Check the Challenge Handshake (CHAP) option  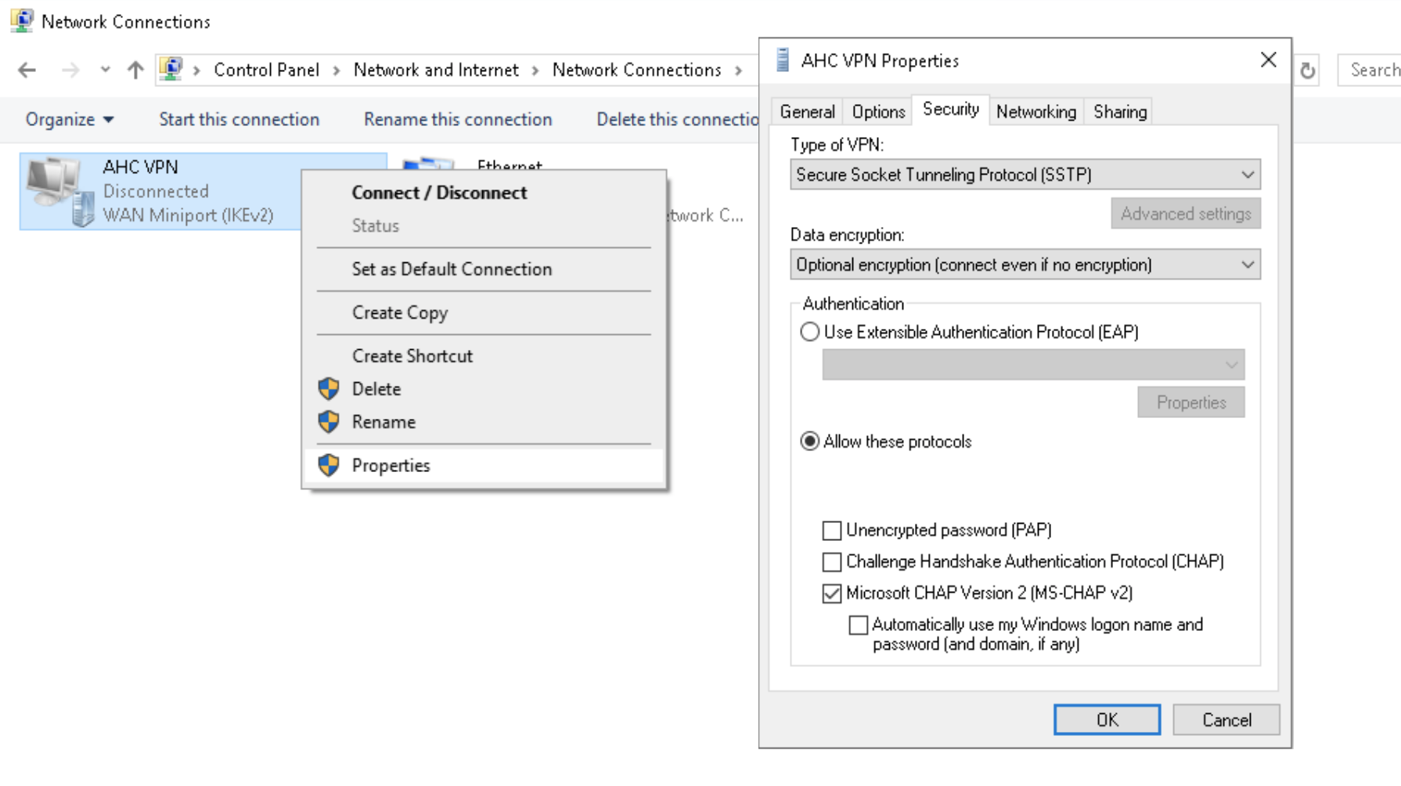point(832,562)
